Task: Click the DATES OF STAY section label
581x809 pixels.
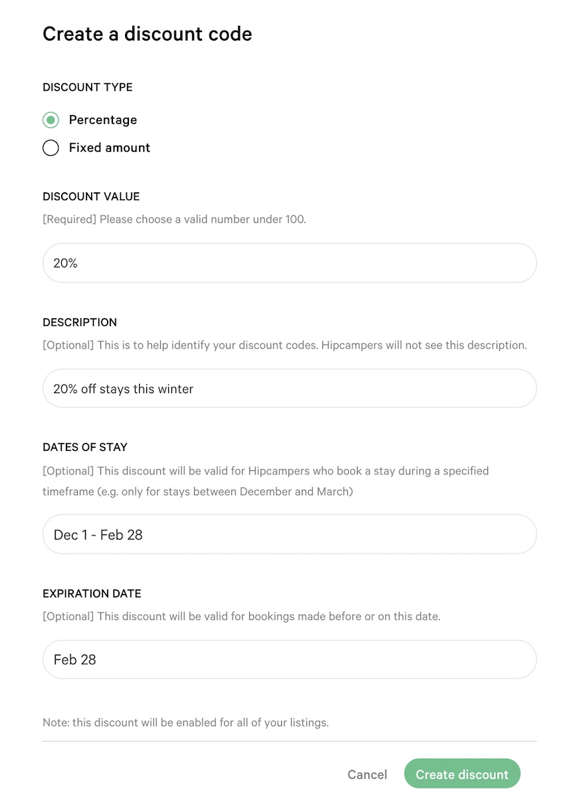Action: point(85,447)
